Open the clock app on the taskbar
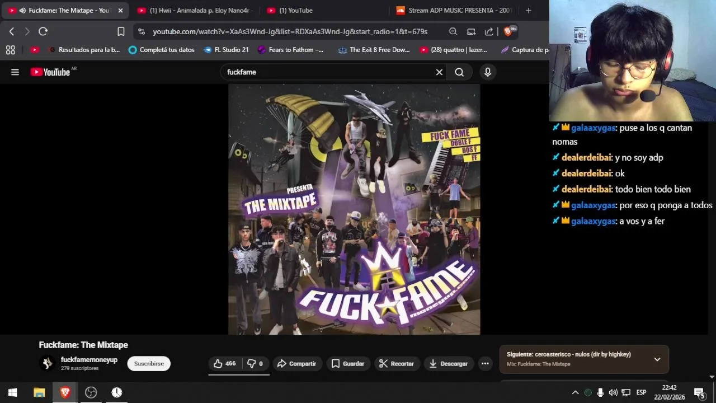The width and height of the screenshot is (716, 403). [x=116, y=392]
